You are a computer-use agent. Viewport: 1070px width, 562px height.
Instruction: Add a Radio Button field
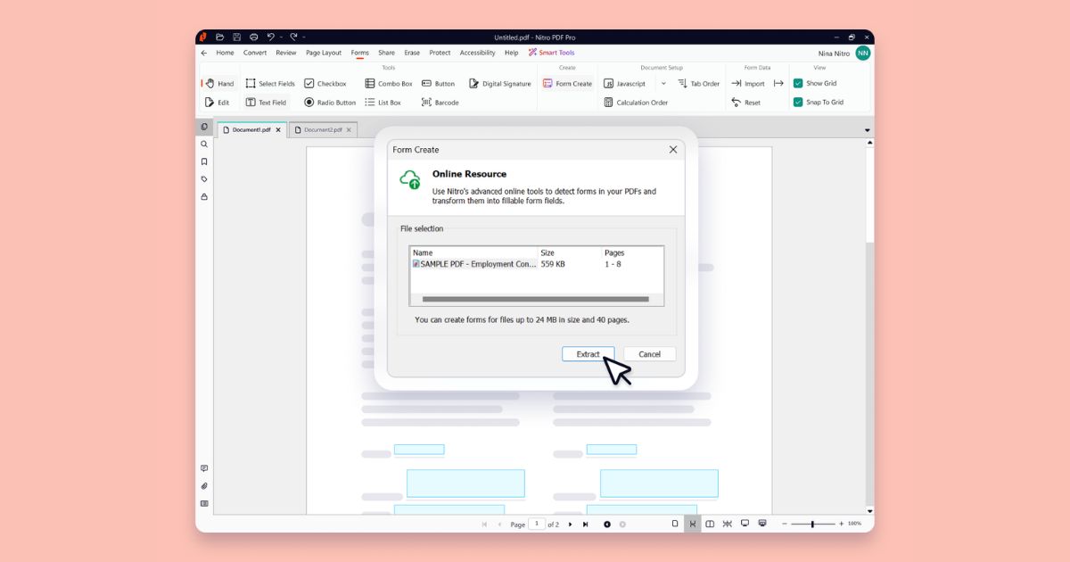point(329,103)
